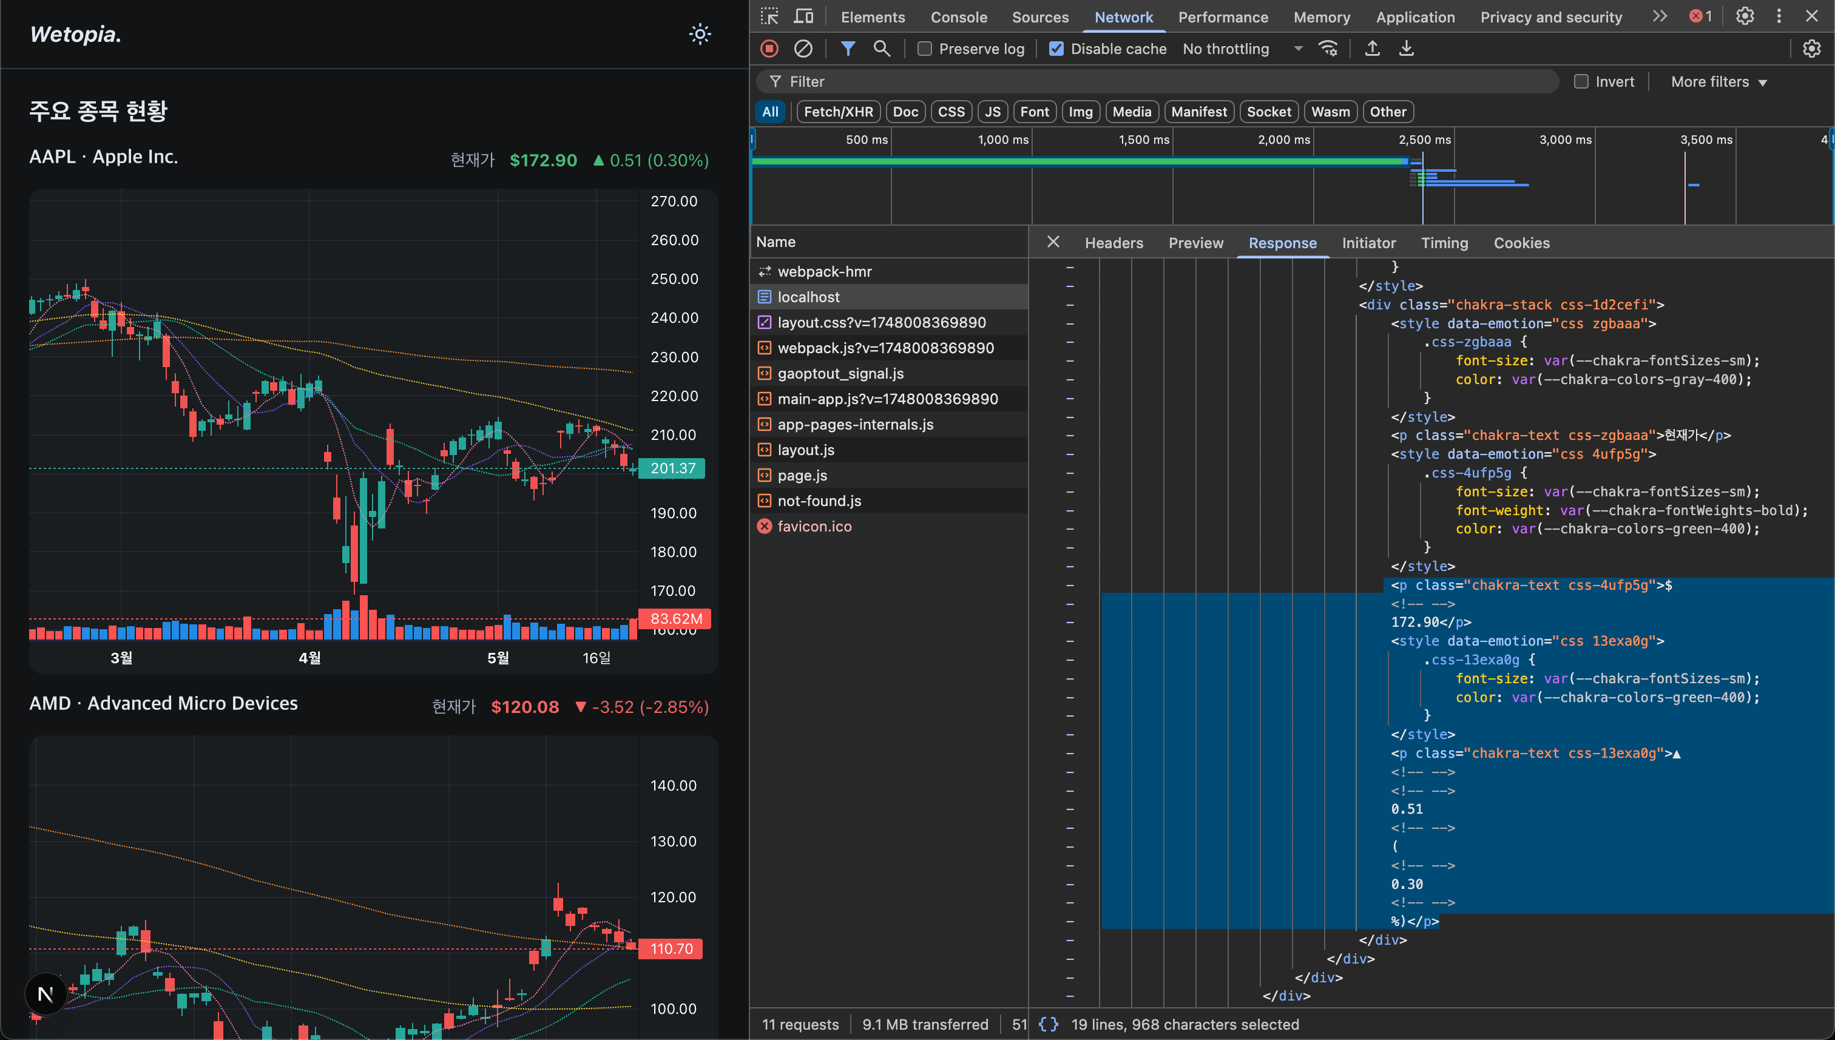This screenshot has height=1040, width=1835.
Task: Check the Invert filter checkbox
Action: 1581,81
